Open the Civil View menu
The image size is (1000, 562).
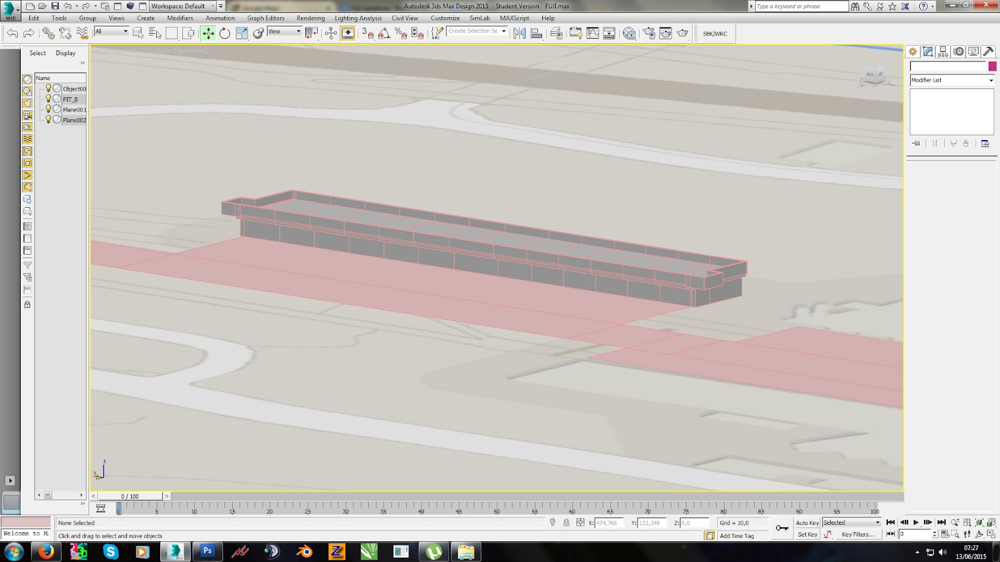[405, 18]
